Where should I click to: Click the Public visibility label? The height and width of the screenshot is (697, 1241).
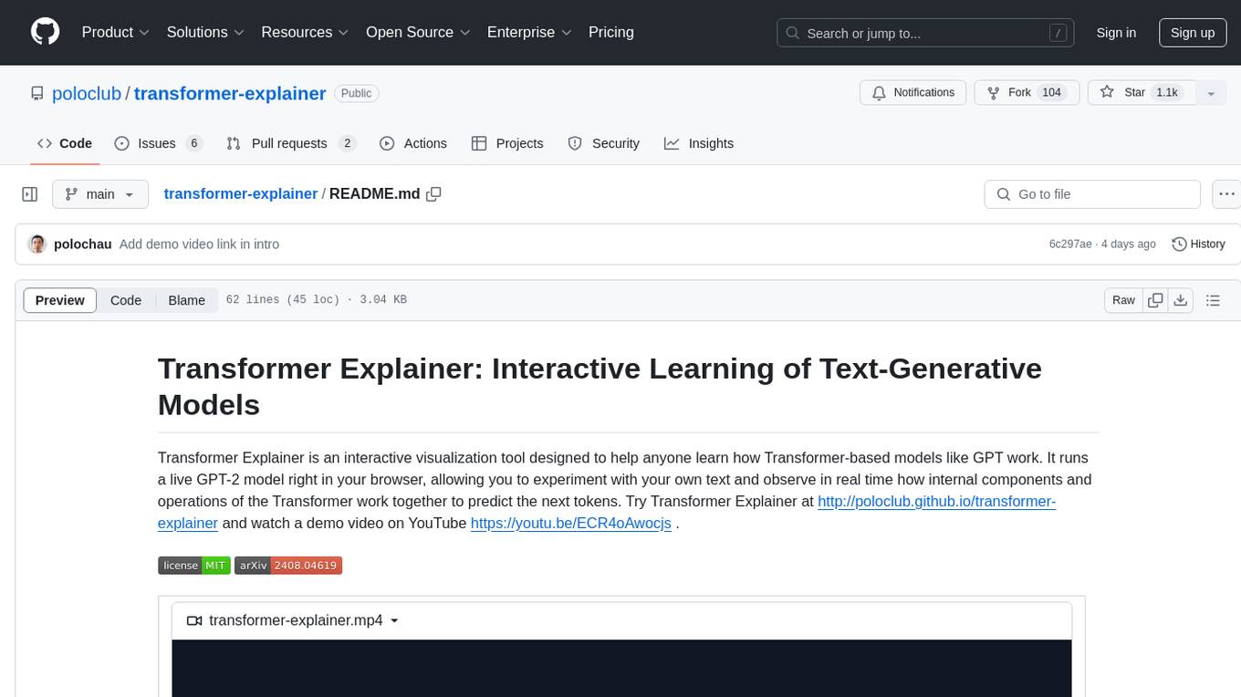357,93
